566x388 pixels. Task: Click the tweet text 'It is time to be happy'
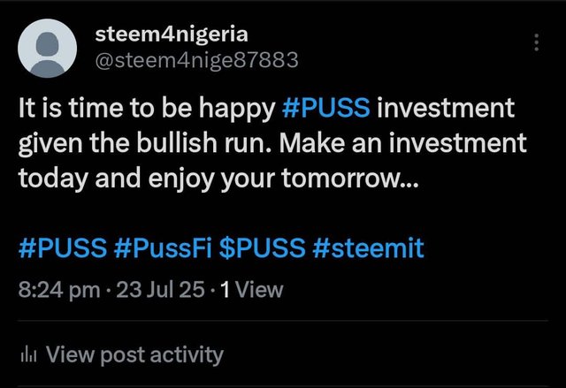click(147, 108)
